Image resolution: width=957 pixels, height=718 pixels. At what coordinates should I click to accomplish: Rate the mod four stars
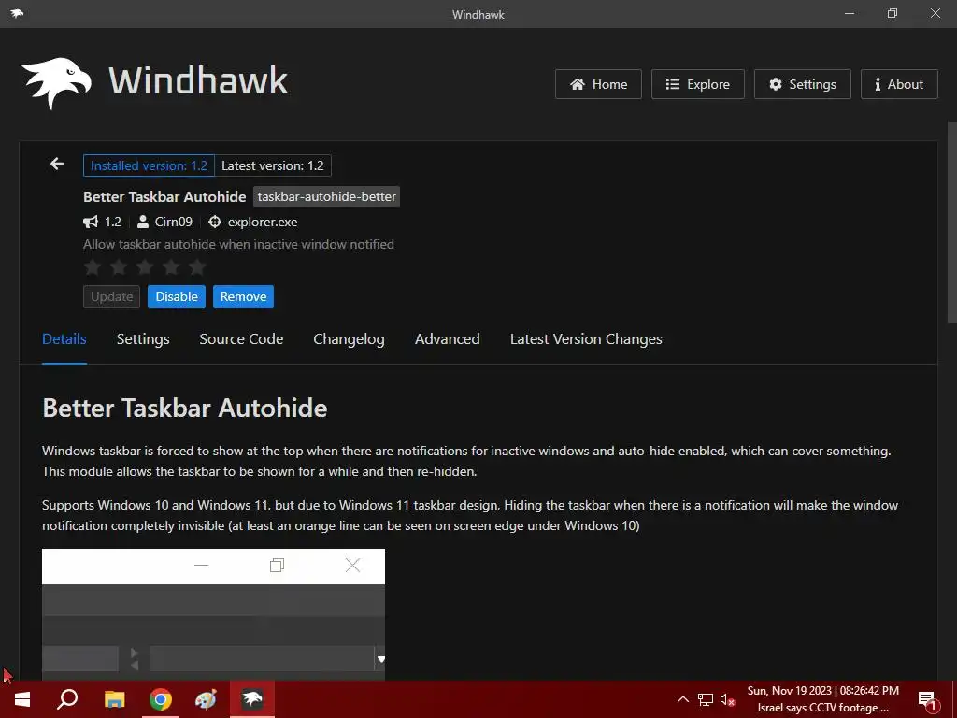click(x=171, y=266)
